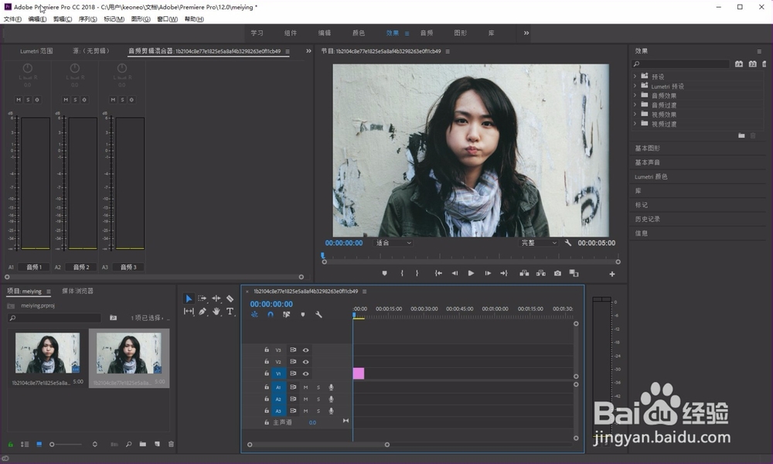The image size is (773, 464).
Task: Open timeline display settings wrench
Action: 318,315
